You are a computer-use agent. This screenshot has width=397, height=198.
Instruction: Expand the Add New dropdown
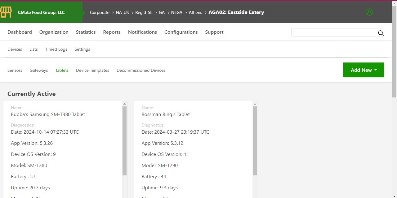[x=364, y=70]
